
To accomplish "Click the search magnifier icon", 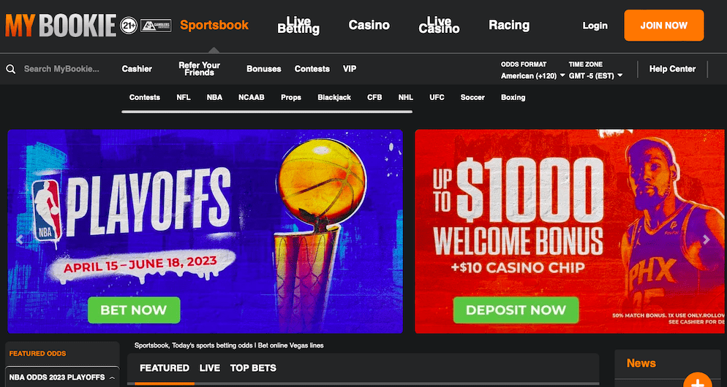I will [x=11, y=69].
